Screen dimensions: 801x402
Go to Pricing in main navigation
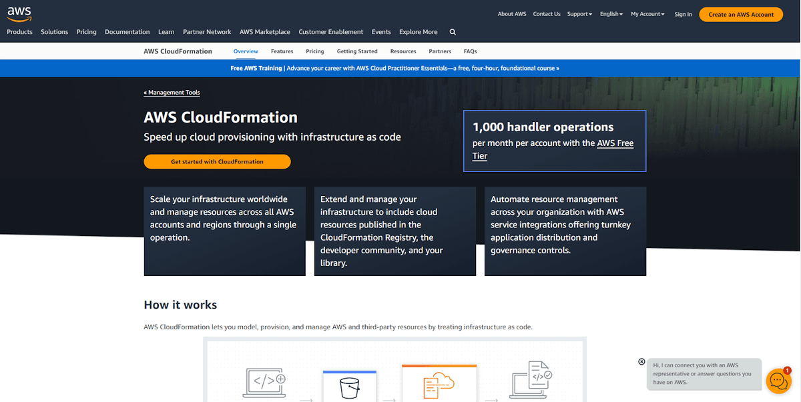86,32
